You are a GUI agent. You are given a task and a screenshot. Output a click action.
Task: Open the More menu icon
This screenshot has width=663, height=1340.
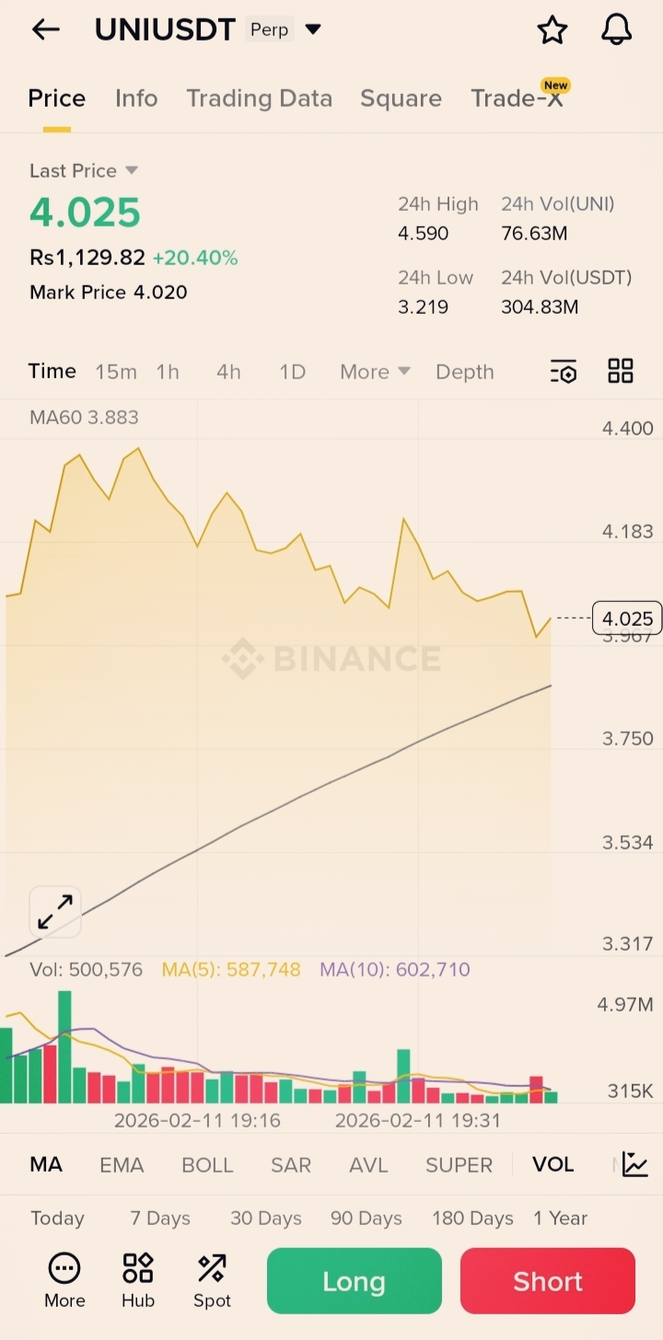pyautogui.click(x=64, y=1279)
